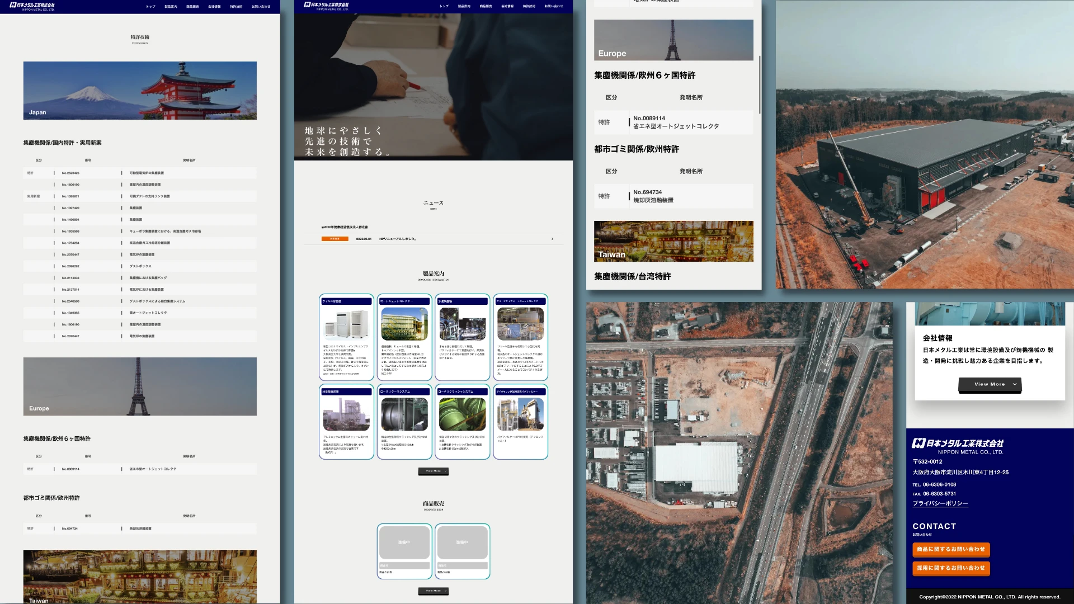
Task: Click the Taiwan banner in the mobile patent view
Action: [673, 241]
